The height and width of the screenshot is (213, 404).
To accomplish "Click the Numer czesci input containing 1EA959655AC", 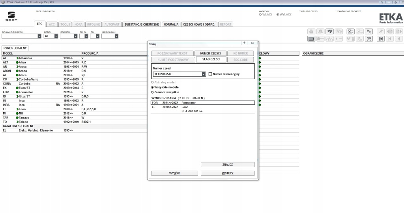I will 177,74.
